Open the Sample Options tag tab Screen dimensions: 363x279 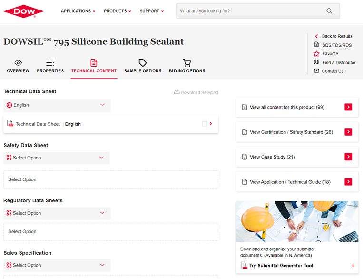143,66
